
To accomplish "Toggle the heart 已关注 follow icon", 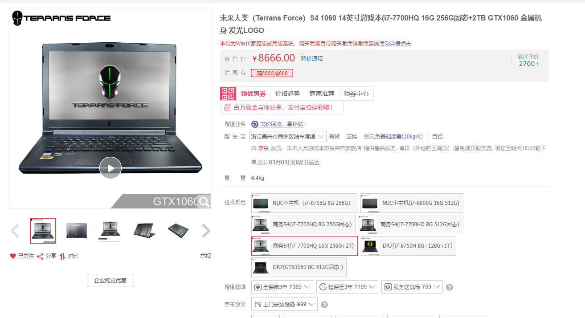I will coord(13,256).
